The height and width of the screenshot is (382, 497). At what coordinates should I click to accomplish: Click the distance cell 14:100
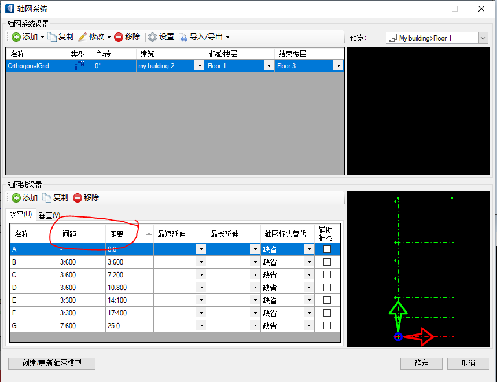pyautogui.click(x=130, y=300)
